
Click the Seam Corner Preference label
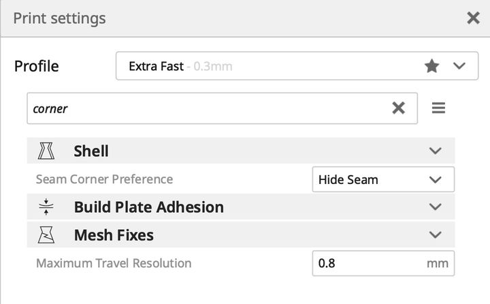[104, 179]
